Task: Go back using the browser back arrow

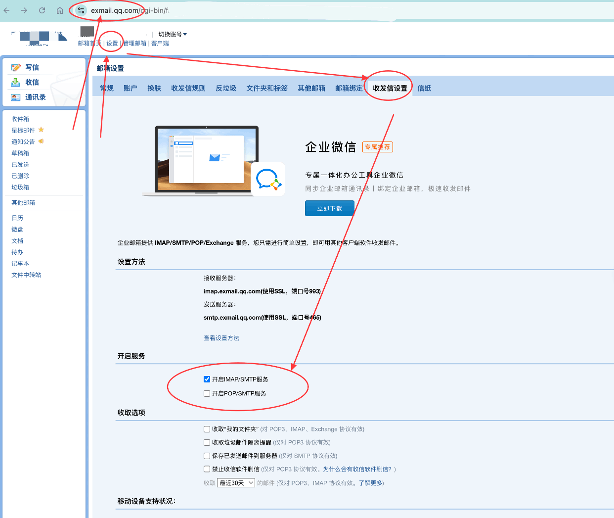Action: coord(7,10)
